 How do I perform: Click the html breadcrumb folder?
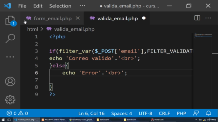33,29
